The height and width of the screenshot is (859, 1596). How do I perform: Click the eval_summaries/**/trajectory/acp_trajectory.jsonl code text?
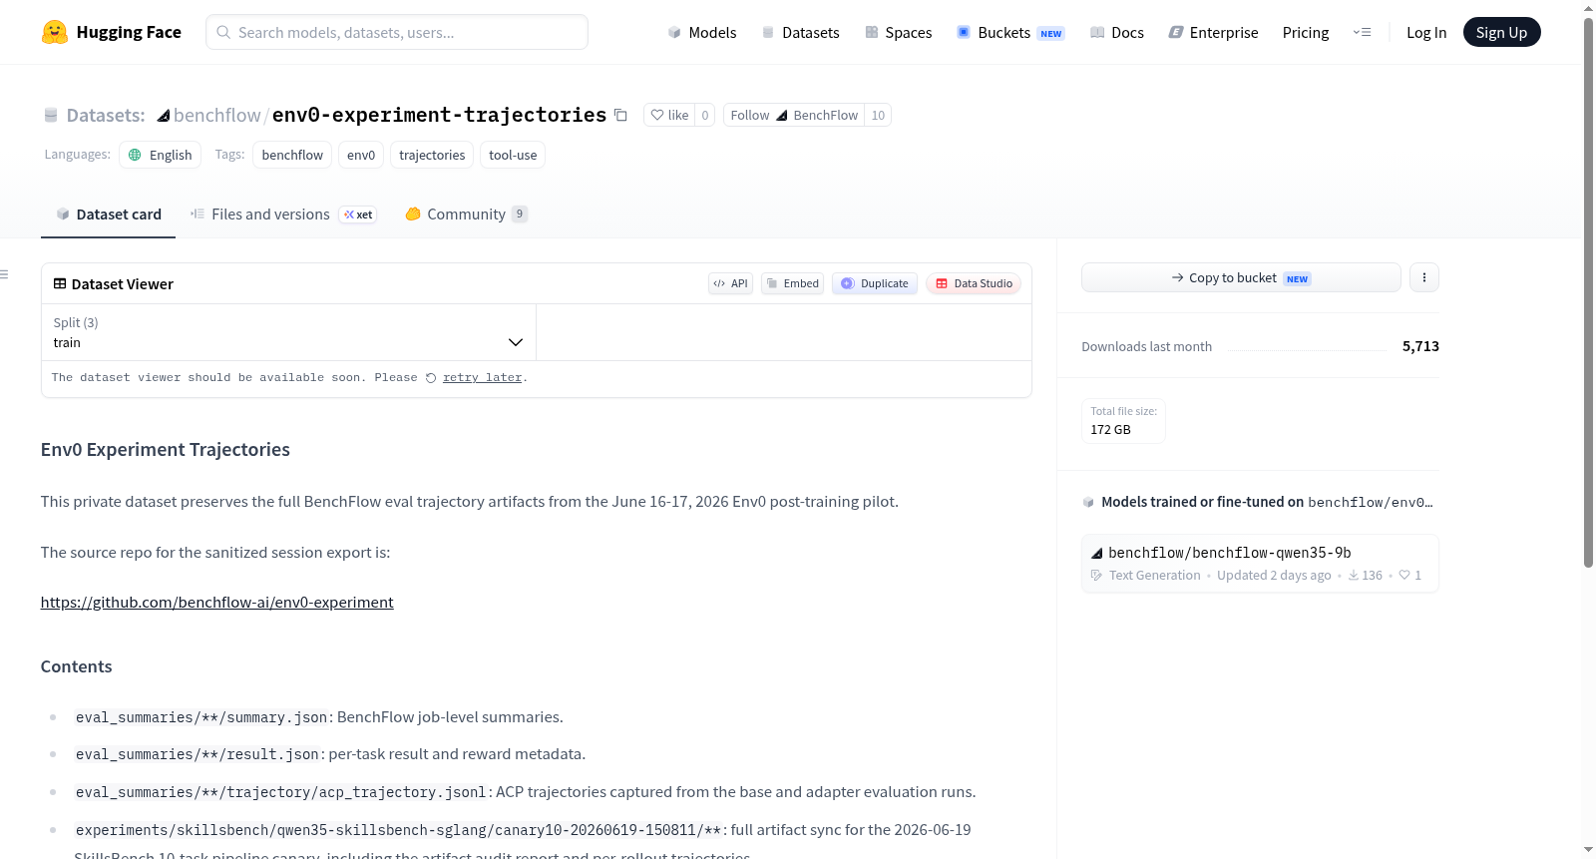[281, 792]
